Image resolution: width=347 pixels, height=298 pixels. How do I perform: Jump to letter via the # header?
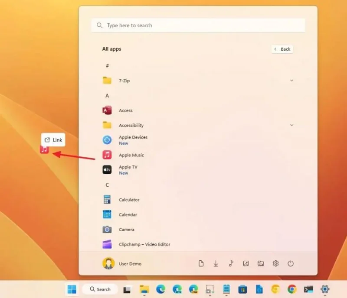point(107,66)
